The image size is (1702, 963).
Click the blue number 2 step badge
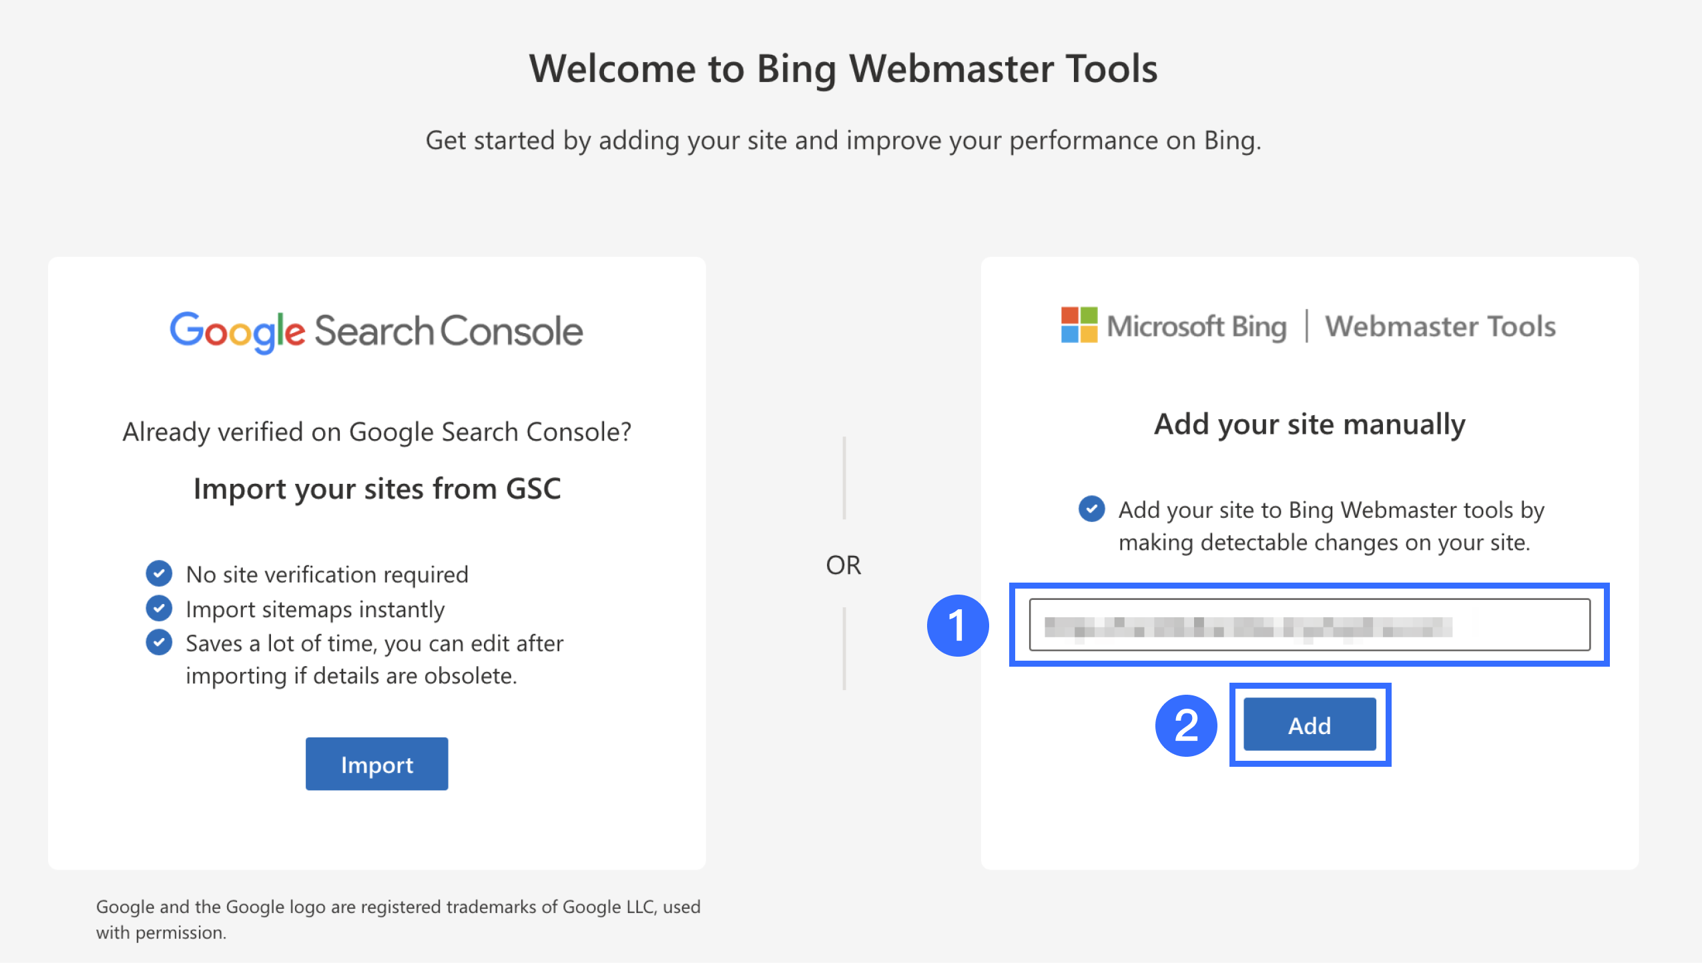click(1185, 725)
